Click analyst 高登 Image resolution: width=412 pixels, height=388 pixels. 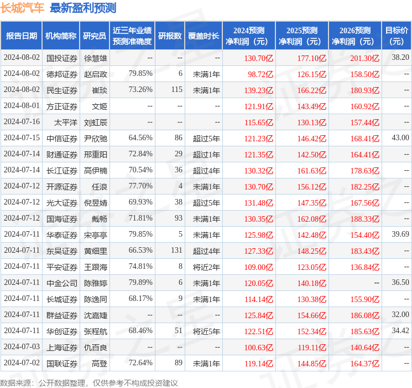(100, 364)
